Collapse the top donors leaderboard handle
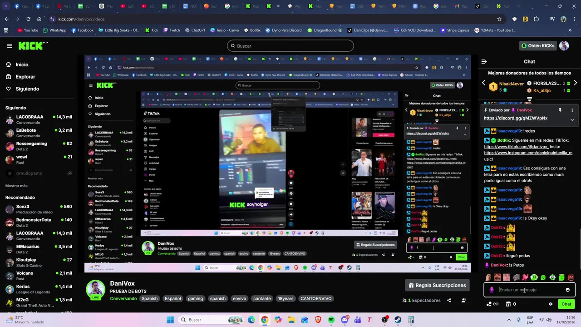Screen dimensions: 581x327 [529, 99]
